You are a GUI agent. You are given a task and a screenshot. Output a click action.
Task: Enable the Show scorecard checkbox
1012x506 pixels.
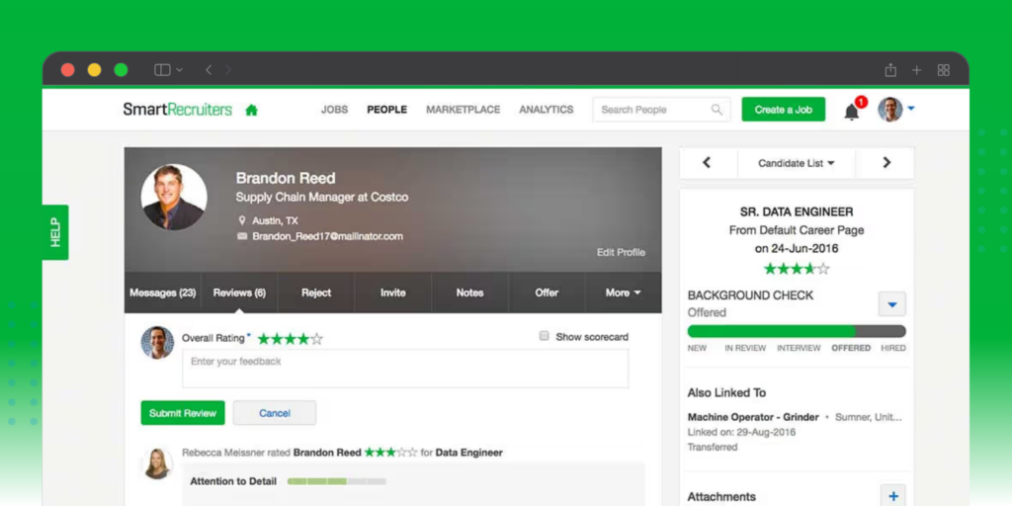[545, 336]
